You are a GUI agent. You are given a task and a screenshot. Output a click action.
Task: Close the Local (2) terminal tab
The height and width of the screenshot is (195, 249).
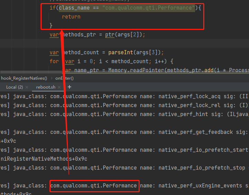point(27,87)
